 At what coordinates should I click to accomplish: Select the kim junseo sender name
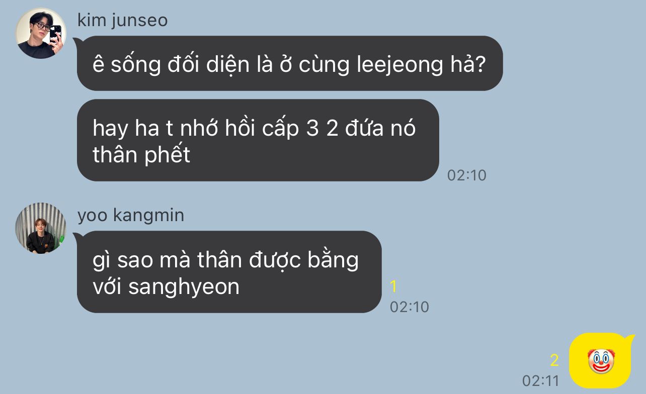tap(122, 21)
